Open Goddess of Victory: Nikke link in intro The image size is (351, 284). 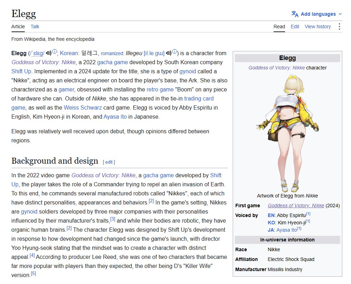(x=44, y=62)
